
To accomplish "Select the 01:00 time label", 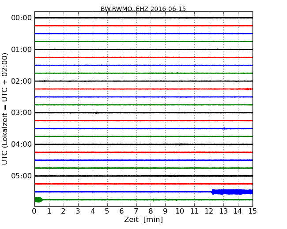I will [22, 49].
